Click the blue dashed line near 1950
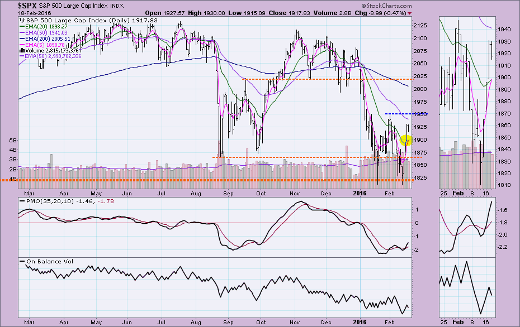This screenshot has width=520, height=327. tap(406, 114)
